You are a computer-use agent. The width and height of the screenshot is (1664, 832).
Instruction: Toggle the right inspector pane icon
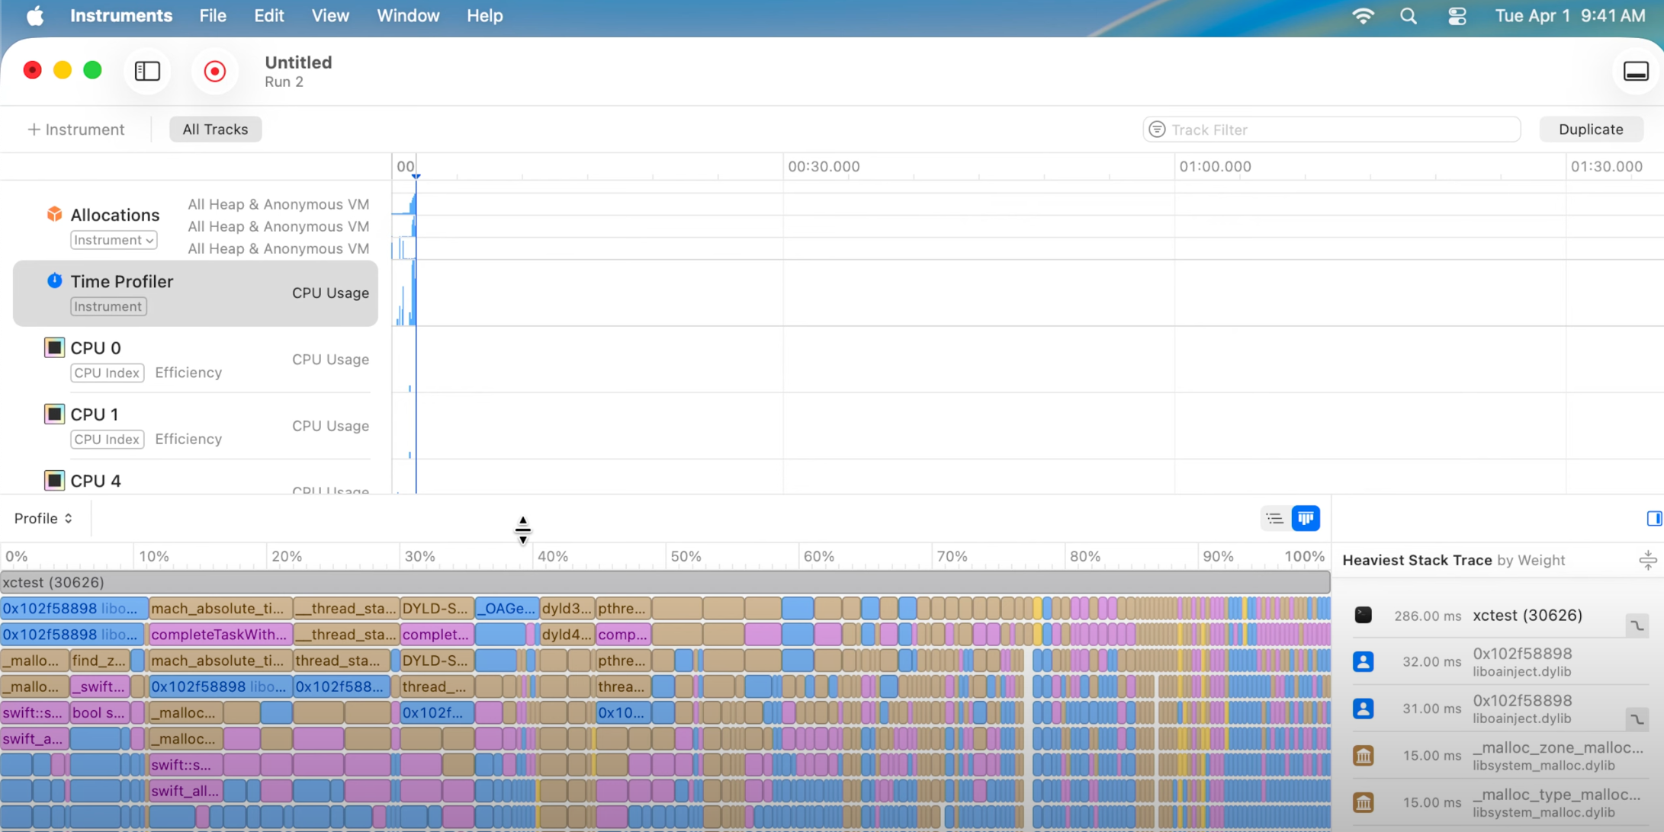point(1653,518)
